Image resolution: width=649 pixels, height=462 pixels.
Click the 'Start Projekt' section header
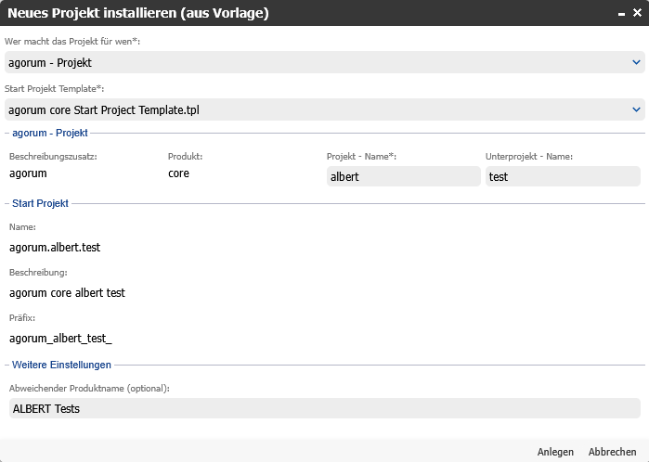click(40, 202)
